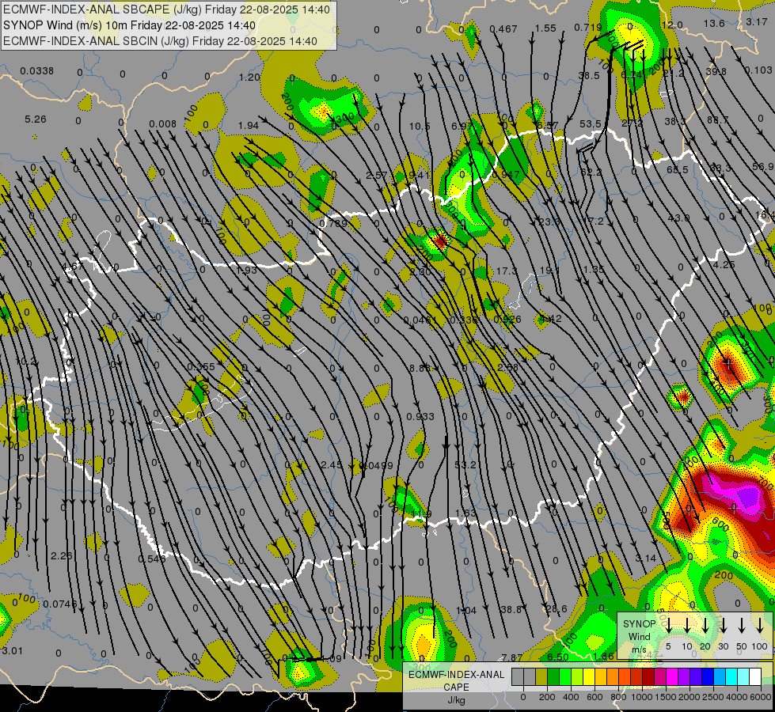Click the 20 m/s wind arrow in legend
775x712 pixels.
coord(705,625)
